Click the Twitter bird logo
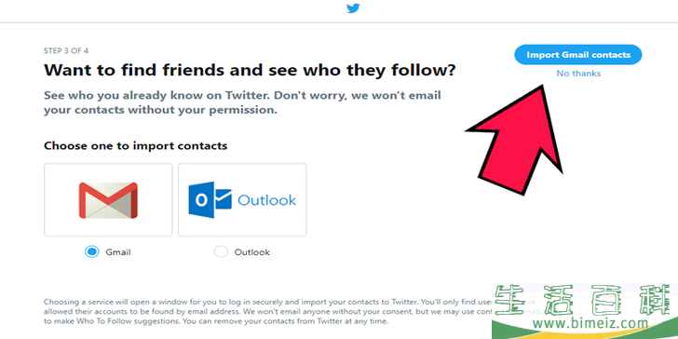678x339 pixels. pos(353,8)
